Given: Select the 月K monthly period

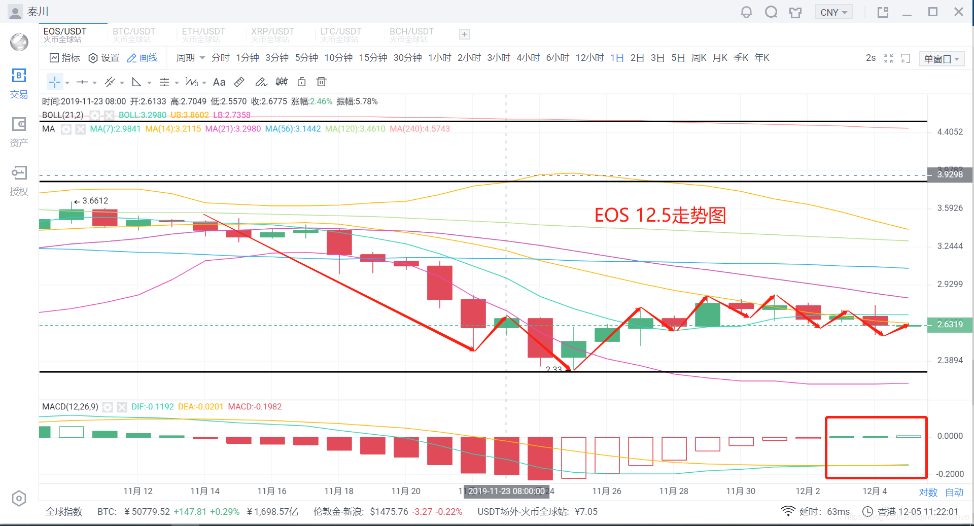Looking at the screenshot, I should (x=720, y=58).
